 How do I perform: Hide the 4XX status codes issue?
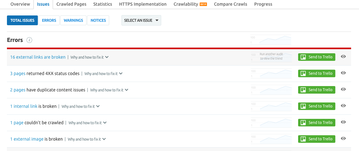[x=344, y=73]
